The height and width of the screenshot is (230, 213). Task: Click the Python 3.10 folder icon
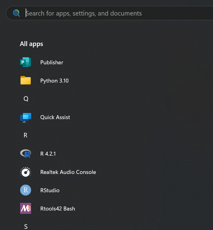coord(26,80)
